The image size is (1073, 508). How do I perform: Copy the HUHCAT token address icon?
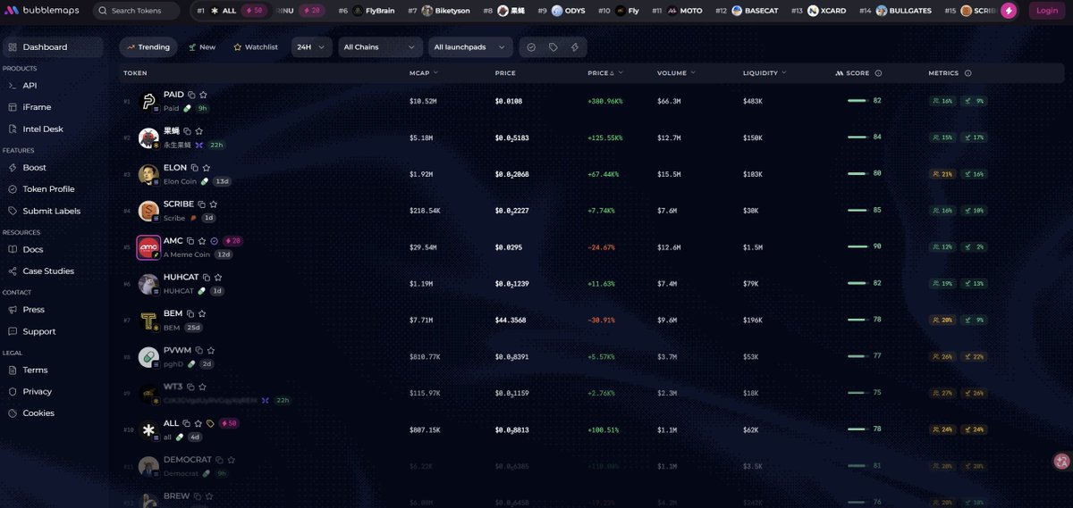point(207,278)
